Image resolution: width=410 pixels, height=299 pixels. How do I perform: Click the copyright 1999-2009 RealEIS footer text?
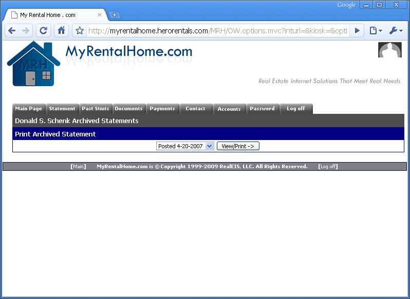[x=202, y=167]
